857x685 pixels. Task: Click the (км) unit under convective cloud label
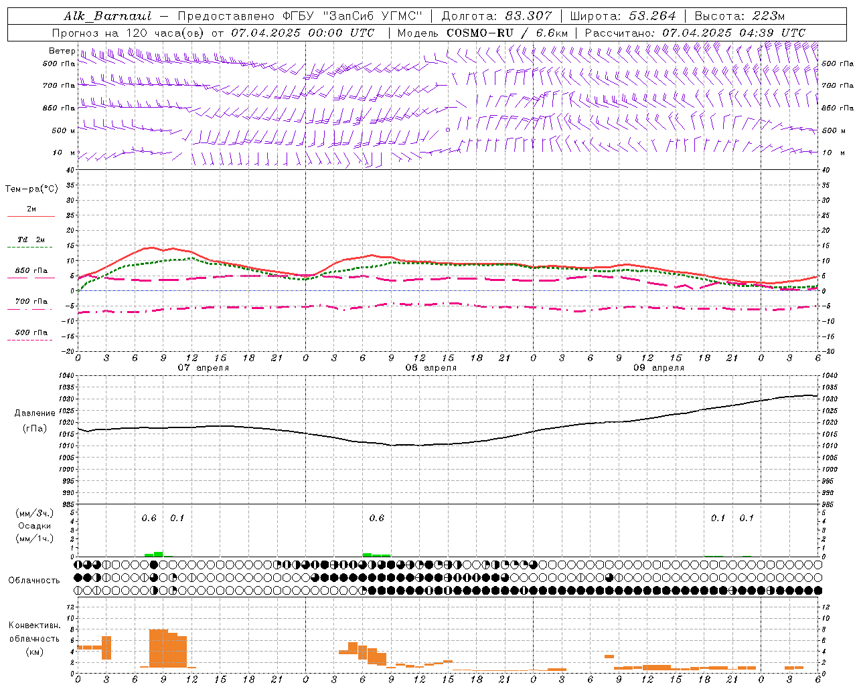pos(35,652)
